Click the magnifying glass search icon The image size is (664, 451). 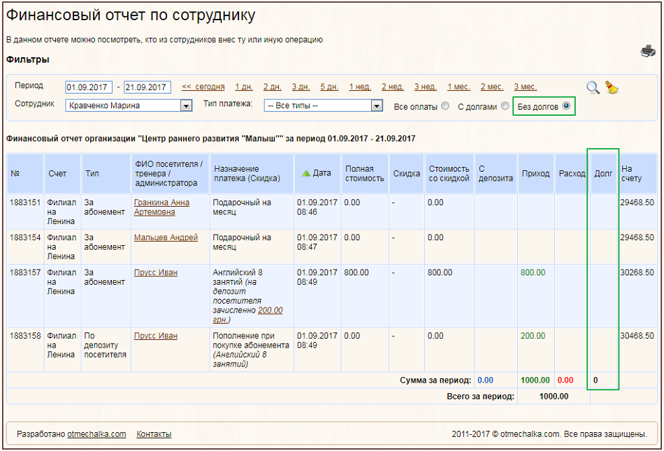593,87
